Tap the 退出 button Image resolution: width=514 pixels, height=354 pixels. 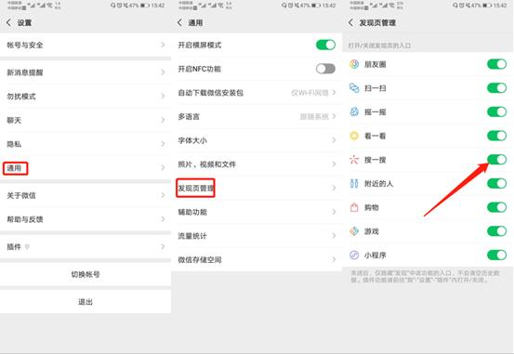86,302
